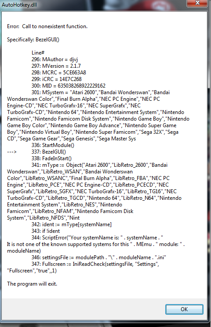Click line 300 MID number
211x327 pixels.
(x=69, y=86)
